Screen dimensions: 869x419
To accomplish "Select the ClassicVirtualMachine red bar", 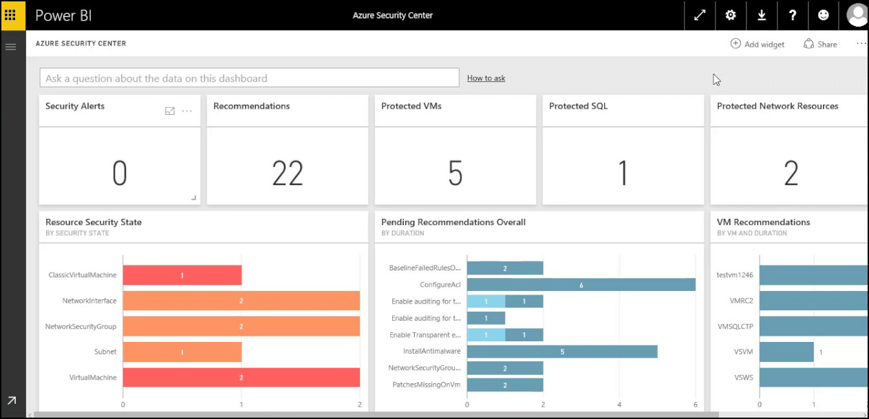I will pyautogui.click(x=182, y=275).
